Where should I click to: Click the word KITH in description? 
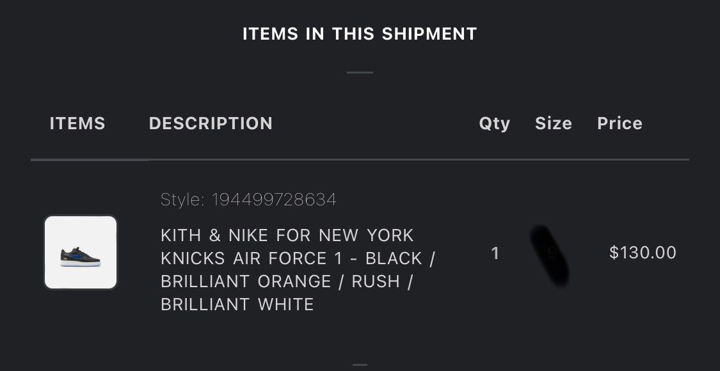pyautogui.click(x=181, y=235)
